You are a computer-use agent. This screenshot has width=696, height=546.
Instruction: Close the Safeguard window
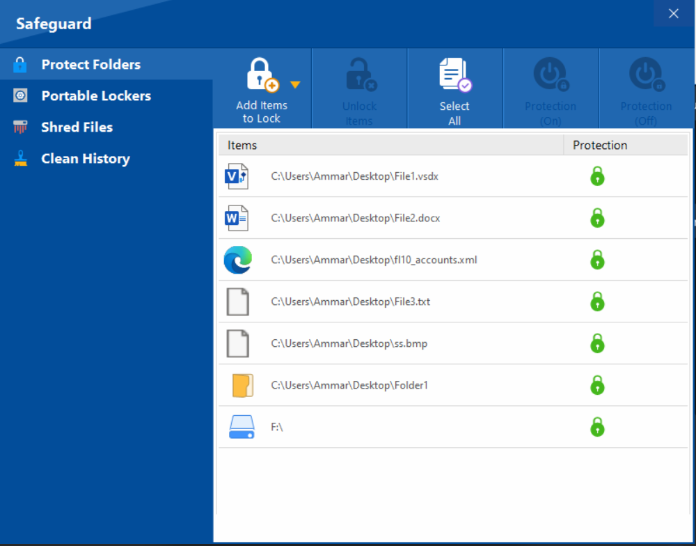click(673, 14)
